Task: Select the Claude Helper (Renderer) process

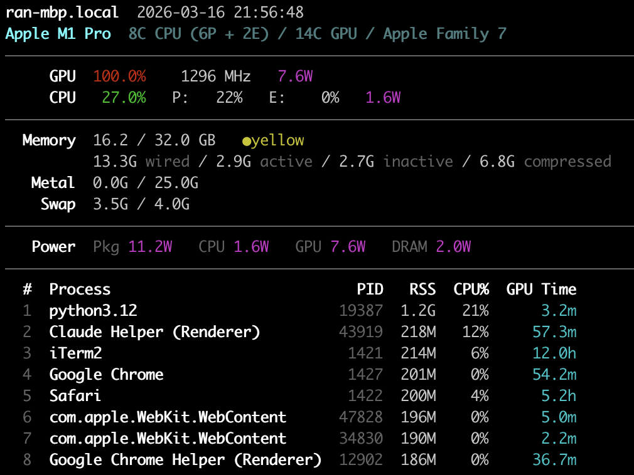Action: tap(154, 332)
